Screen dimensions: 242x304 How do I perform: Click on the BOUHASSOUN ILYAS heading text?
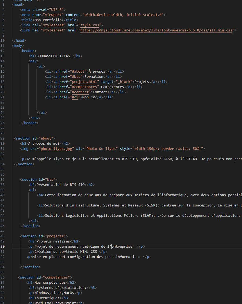53,56
